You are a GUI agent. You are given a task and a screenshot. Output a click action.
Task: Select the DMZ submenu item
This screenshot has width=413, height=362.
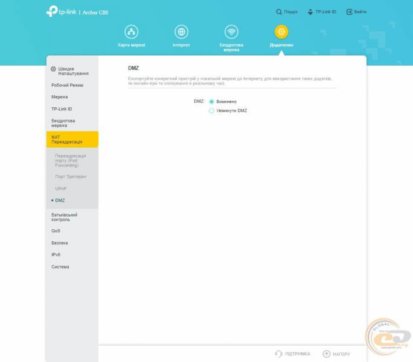coord(60,201)
